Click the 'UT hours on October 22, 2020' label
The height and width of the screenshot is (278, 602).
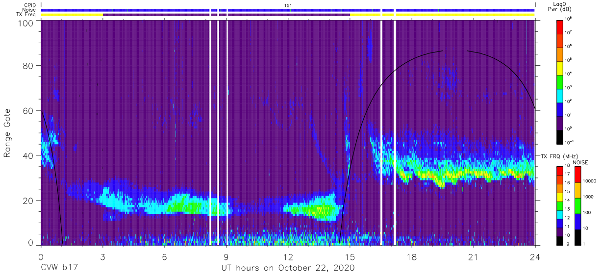coord(288,268)
